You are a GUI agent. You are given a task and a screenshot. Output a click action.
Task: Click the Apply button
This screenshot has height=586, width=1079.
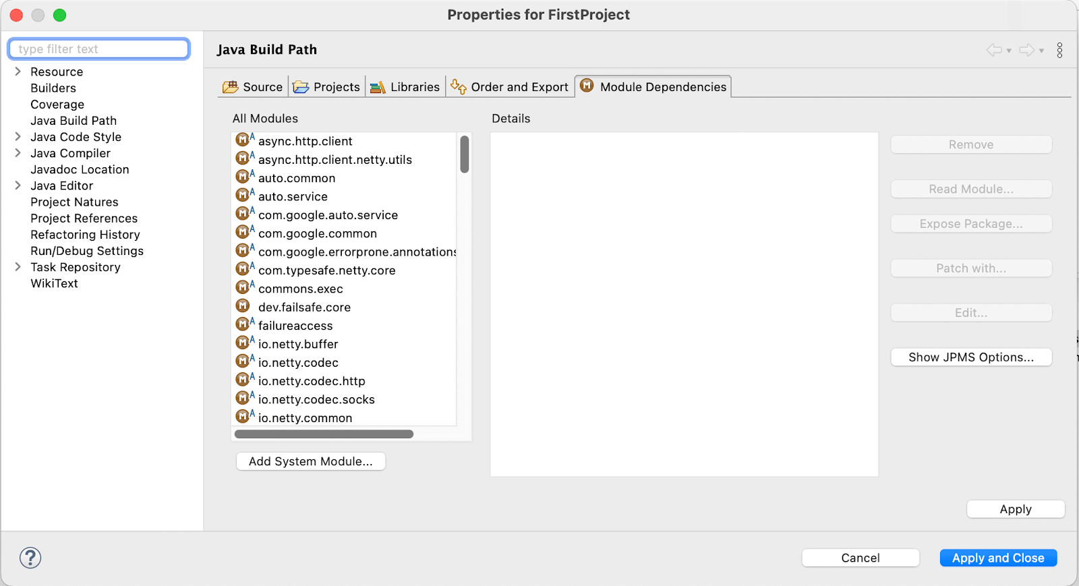click(1016, 509)
